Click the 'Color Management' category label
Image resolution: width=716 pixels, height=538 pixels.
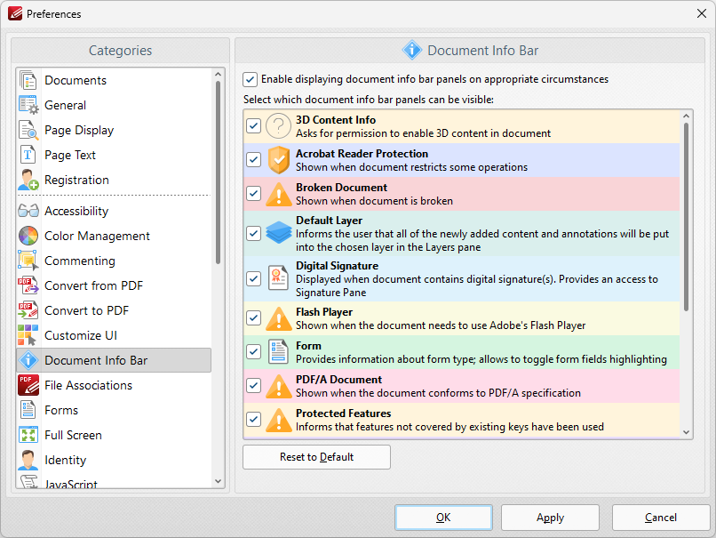[97, 236]
